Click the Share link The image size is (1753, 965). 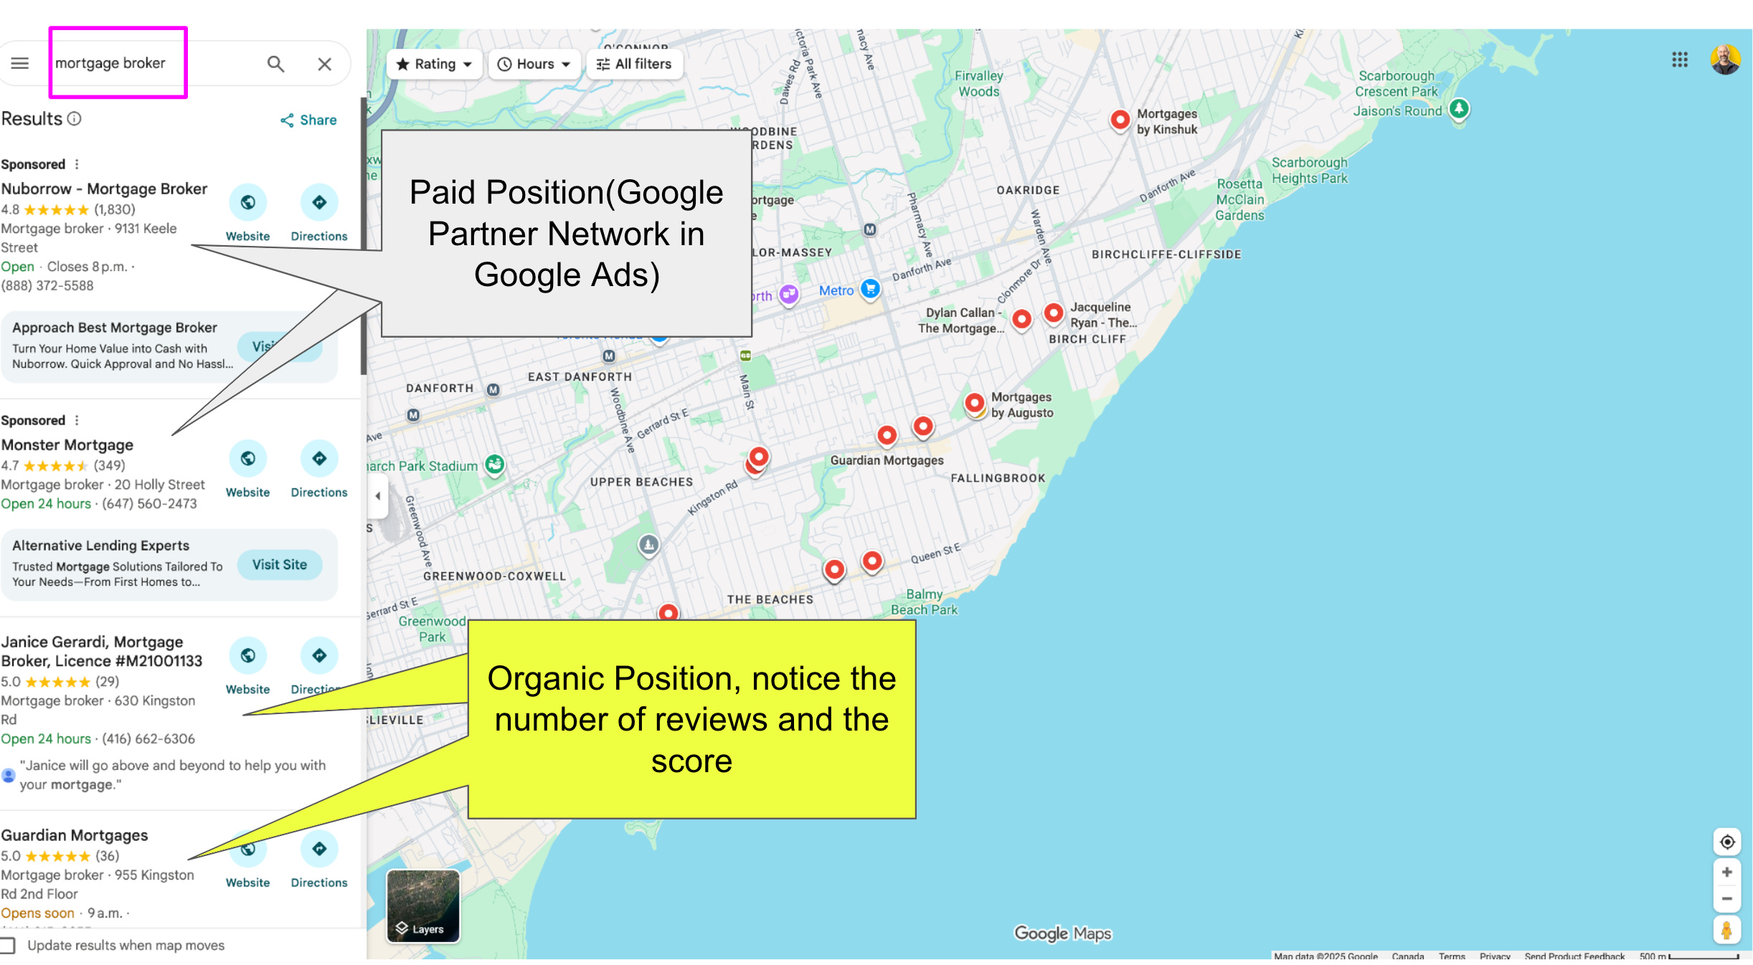coord(308,120)
